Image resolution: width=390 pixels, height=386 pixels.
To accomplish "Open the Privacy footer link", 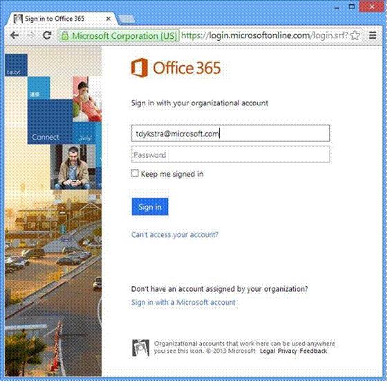I will coord(287,351).
